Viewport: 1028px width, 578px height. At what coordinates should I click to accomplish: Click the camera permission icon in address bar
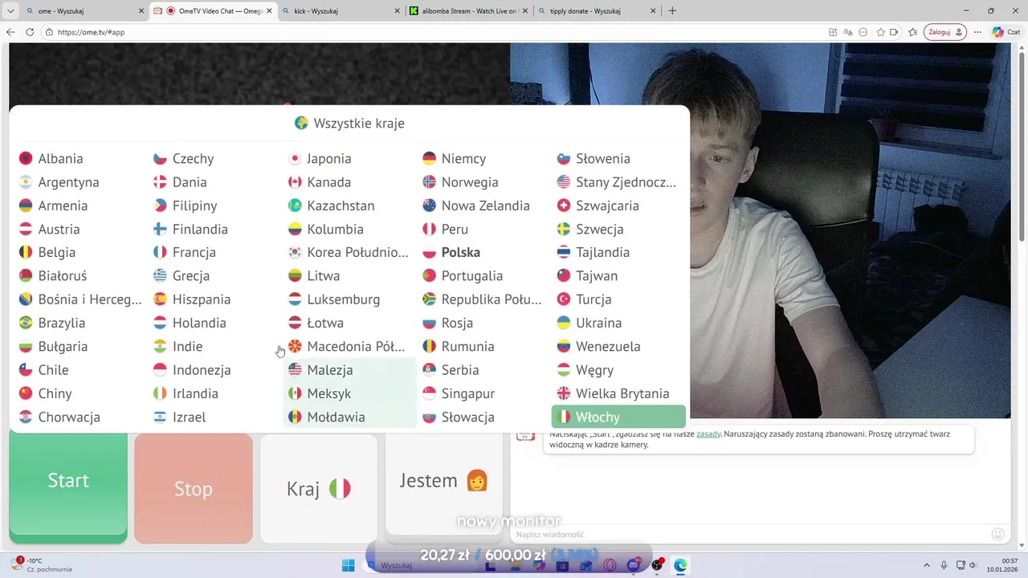tap(894, 32)
